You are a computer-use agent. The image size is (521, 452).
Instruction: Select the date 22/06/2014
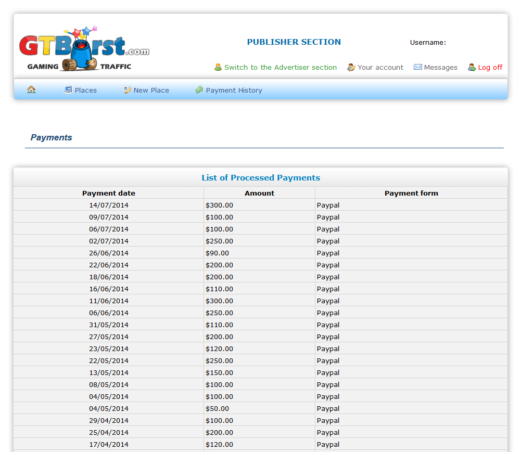pos(109,265)
